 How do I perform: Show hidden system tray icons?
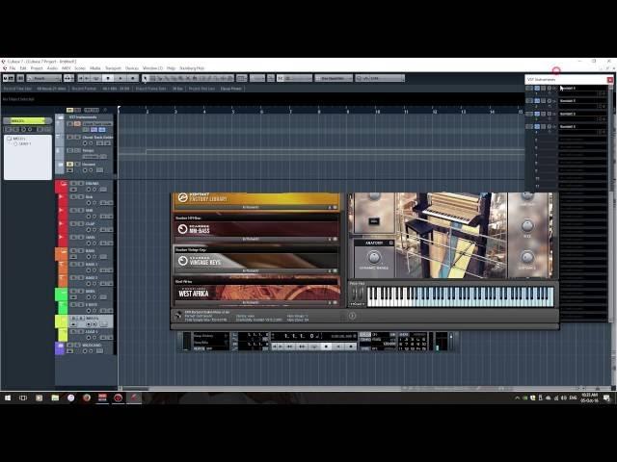[517, 398]
